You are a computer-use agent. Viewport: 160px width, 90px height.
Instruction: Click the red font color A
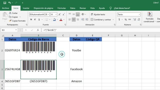tap(61, 19)
